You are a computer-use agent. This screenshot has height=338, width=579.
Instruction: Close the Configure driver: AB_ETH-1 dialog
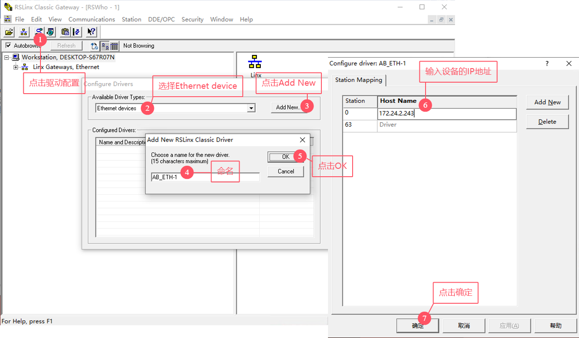[569, 64]
